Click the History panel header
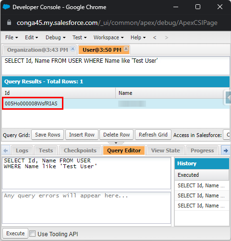 [202, 163]
